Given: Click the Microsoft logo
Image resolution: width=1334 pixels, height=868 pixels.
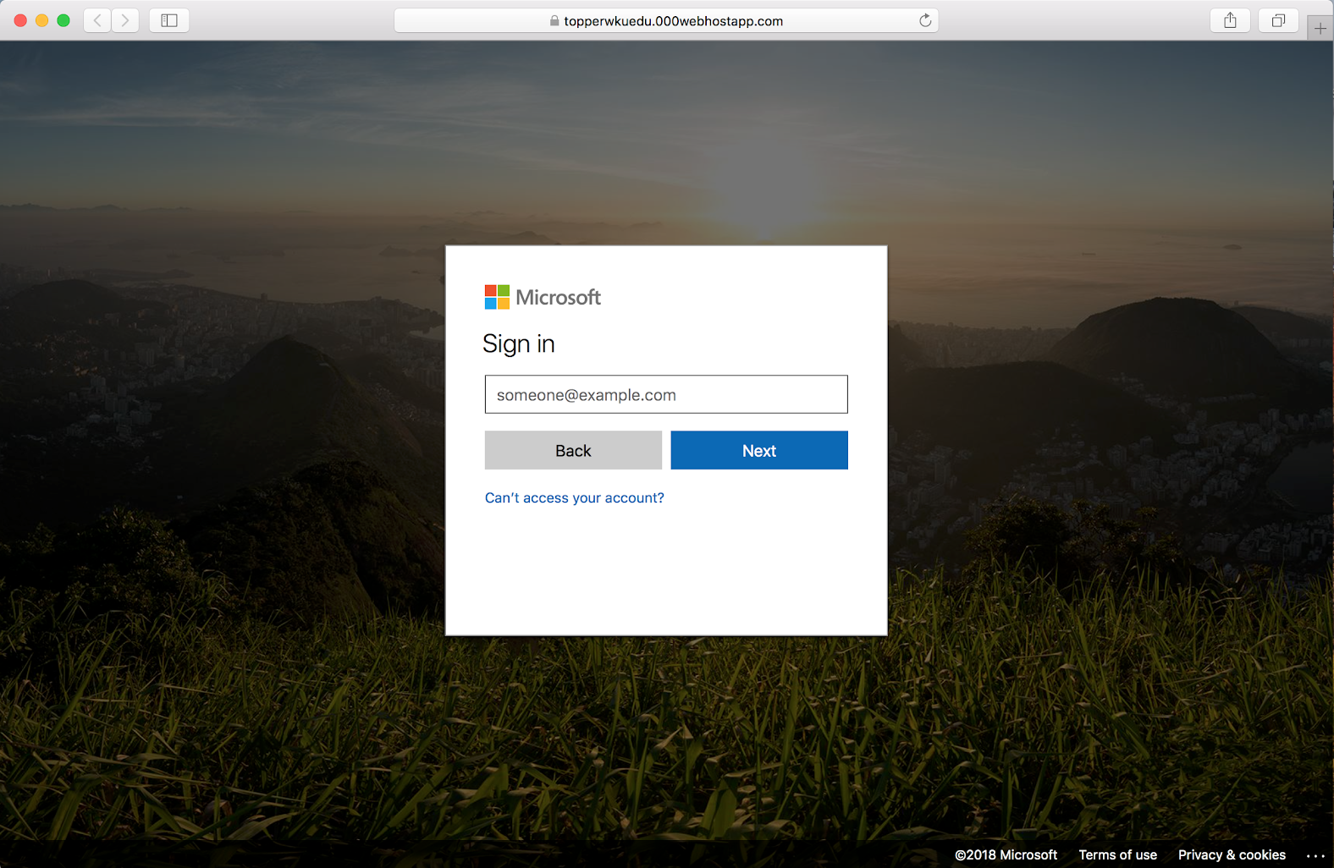Looking at the screenshot, I should 543,297.
